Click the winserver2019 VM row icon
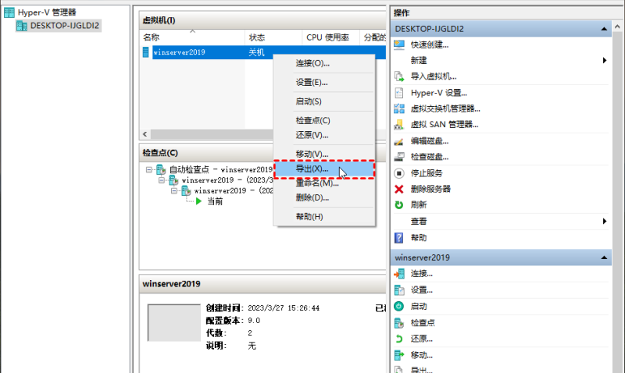Screen dimensions: 625x373 click(145, 52)
